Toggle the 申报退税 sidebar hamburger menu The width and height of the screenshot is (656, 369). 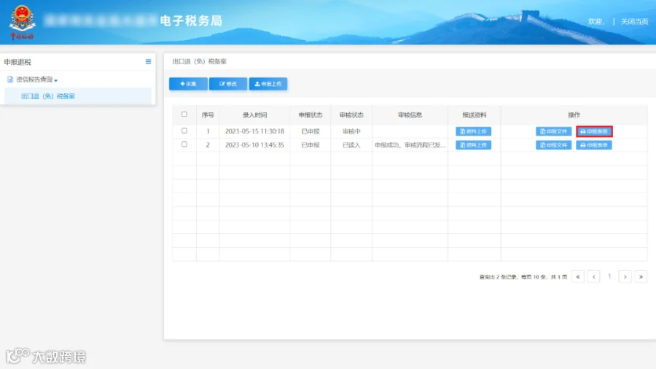(x=148, y=62)
